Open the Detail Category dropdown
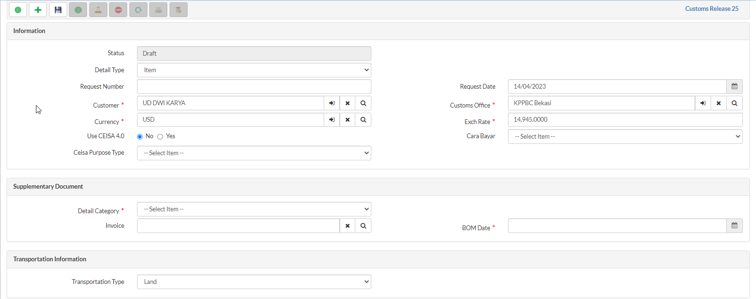Screen dimensions: 756x299 click(254, 209)
